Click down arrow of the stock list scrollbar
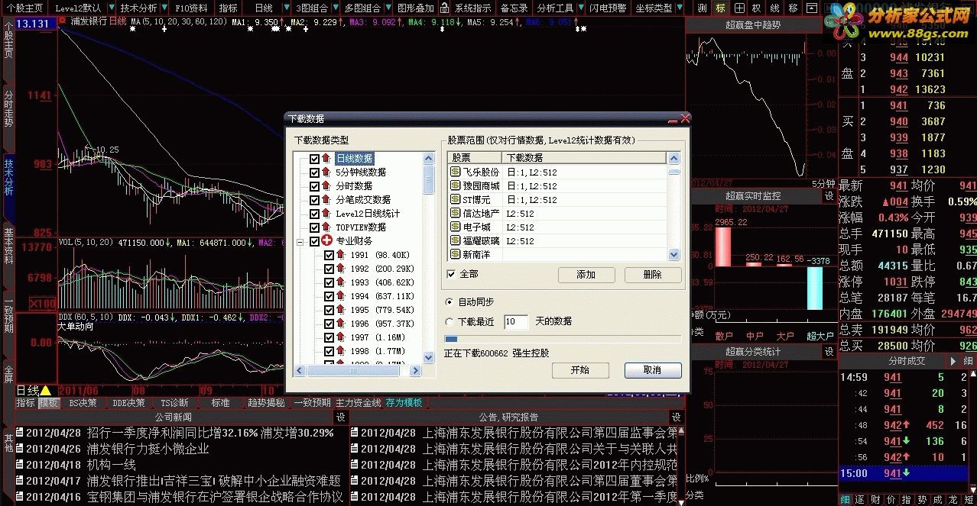 674,255
